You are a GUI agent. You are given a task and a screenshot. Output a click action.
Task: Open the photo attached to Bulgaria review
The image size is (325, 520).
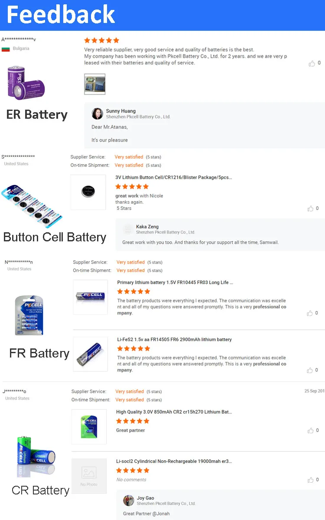[x=94, y=84]
